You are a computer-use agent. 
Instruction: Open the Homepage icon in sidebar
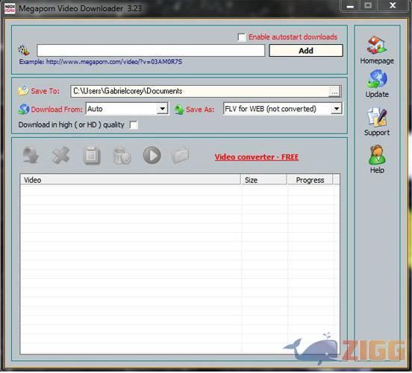pyautogui.click(x=377, y=46)
